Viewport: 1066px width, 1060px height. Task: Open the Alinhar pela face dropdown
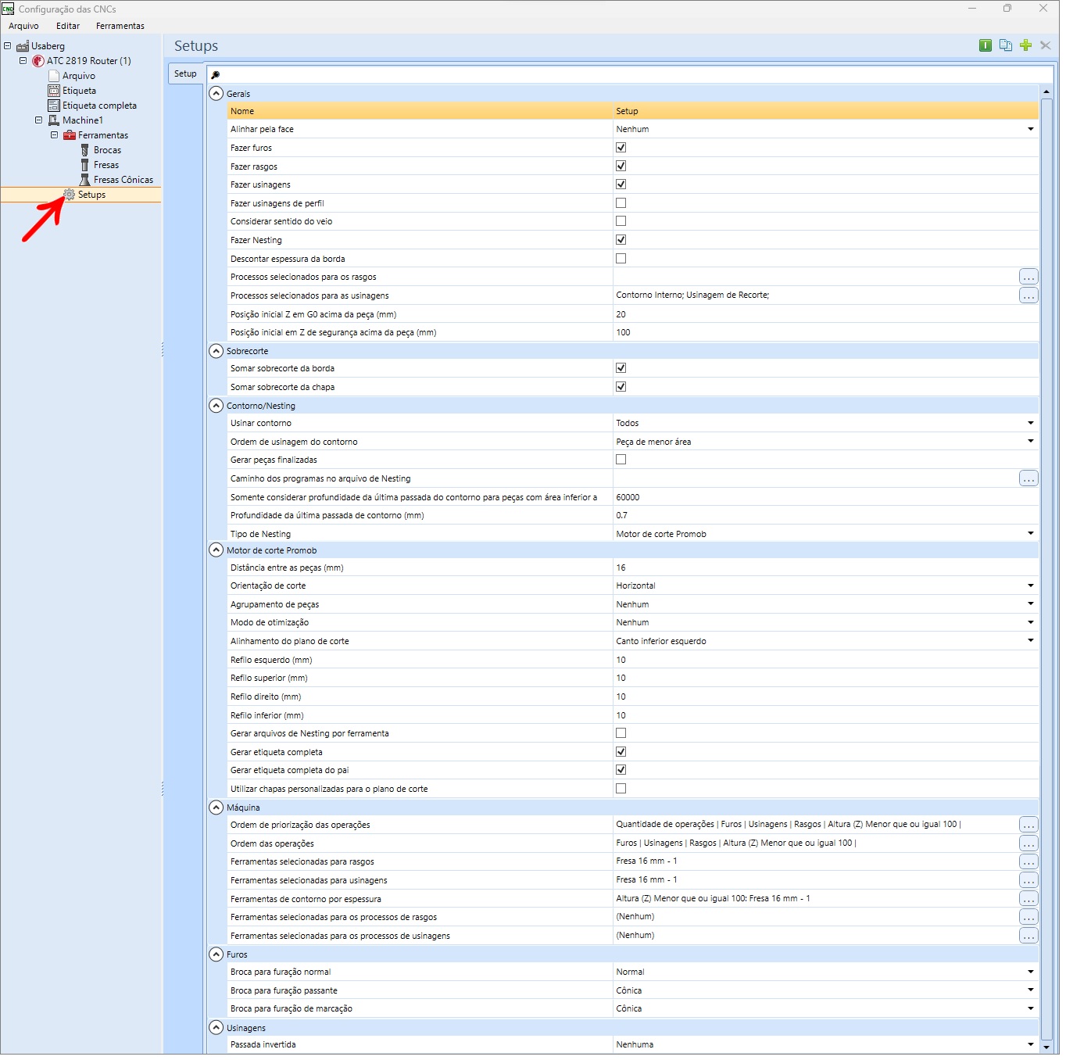(1030, 129)
